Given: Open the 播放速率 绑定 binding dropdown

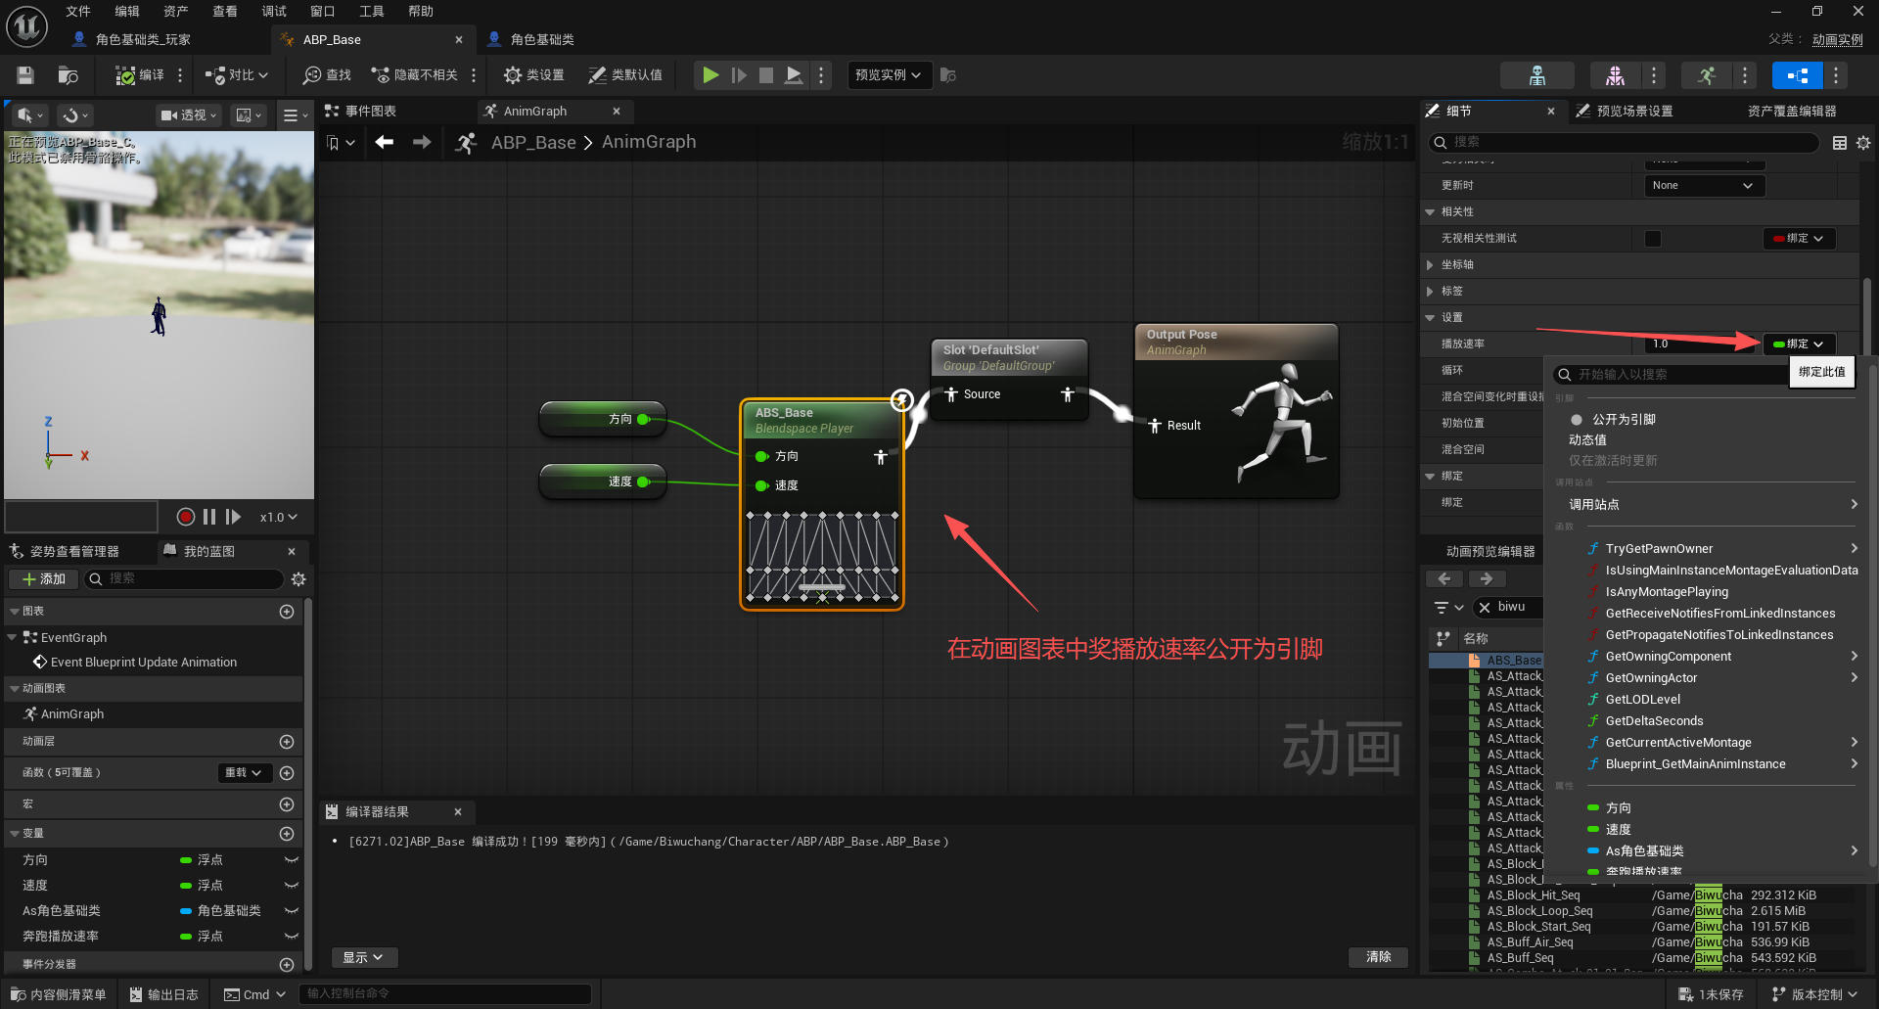Looking at the screenshot, I should pyautogui.click(x=1799, y=344).
